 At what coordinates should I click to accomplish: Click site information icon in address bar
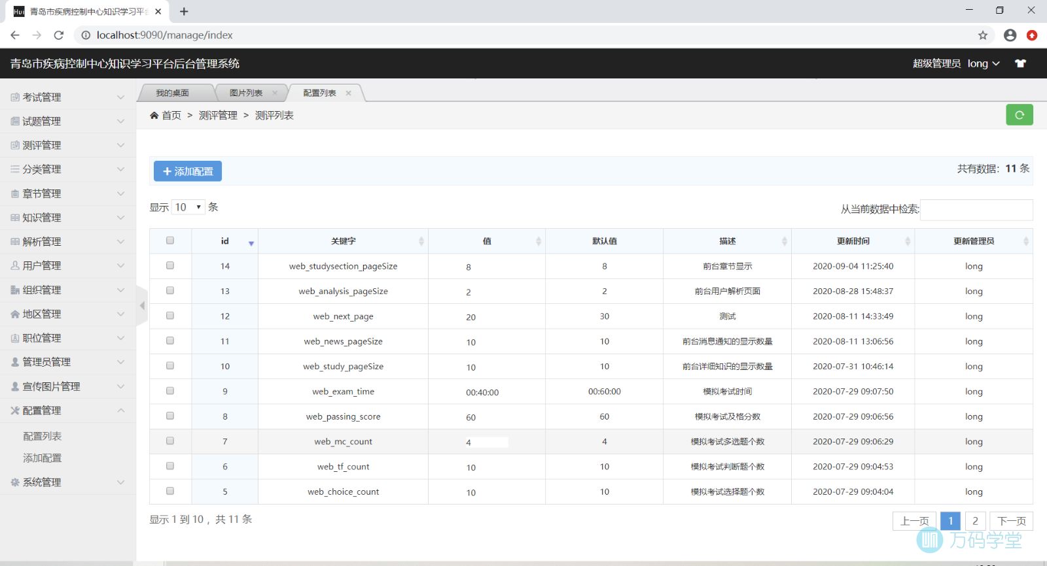[x=86, y=35]
